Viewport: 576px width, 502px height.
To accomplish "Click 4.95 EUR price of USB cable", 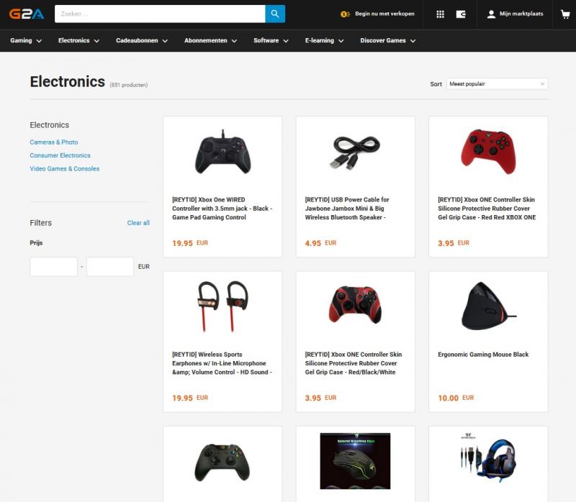I will tap(320, 243).
